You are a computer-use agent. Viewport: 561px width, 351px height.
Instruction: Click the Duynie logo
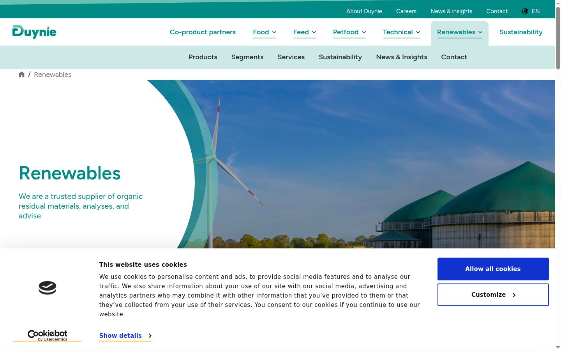coord(34,32)
